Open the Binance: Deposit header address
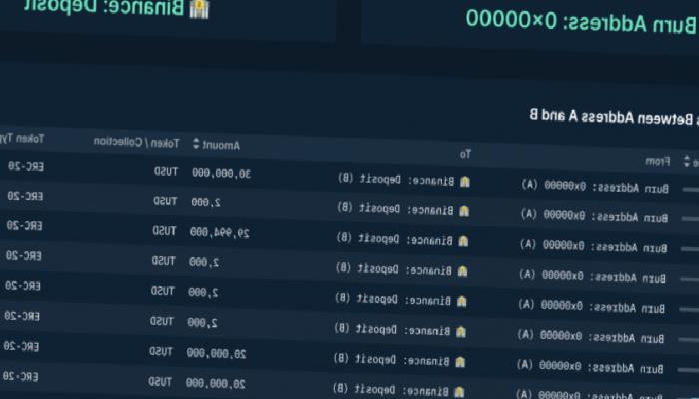 104,6
